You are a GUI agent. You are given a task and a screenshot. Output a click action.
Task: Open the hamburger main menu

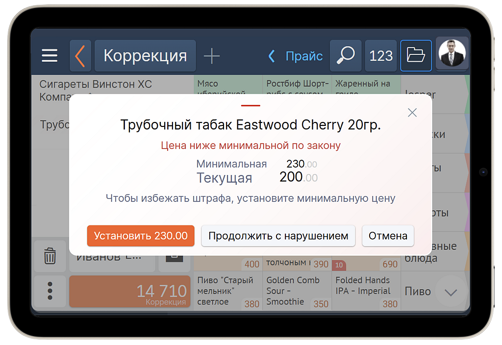coord(50,56)
